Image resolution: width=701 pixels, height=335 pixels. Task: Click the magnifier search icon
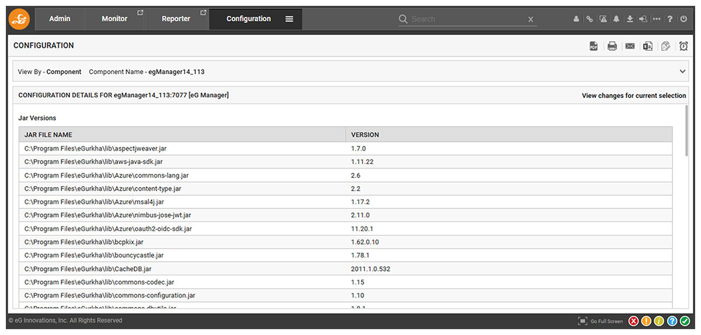[403, 19]
